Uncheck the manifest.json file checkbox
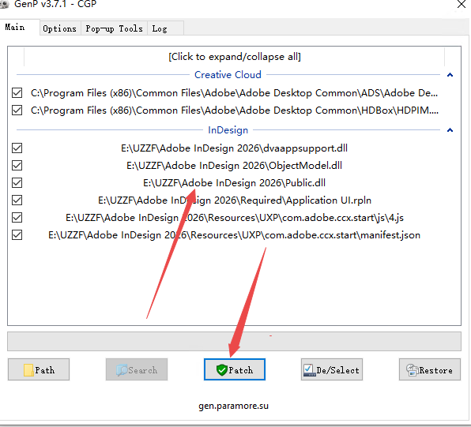Screen dimensions: 471x427 point(17,235)
